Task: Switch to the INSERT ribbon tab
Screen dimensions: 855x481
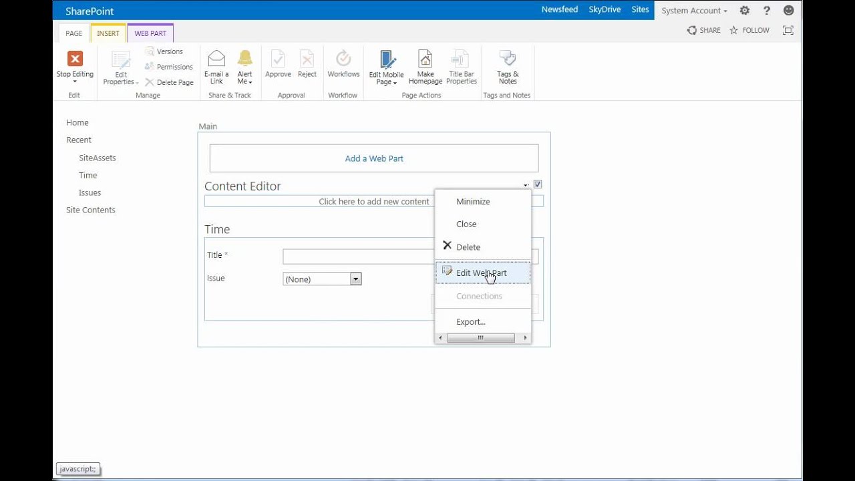Action: [108, 33]
